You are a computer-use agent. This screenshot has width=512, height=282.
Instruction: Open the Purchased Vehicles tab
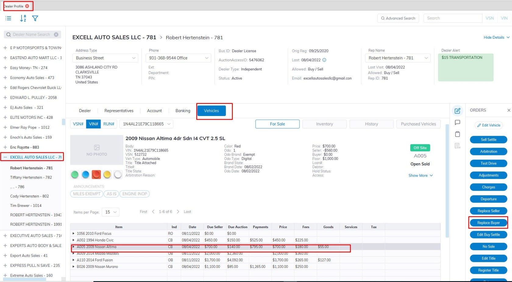tap(418, 124)
